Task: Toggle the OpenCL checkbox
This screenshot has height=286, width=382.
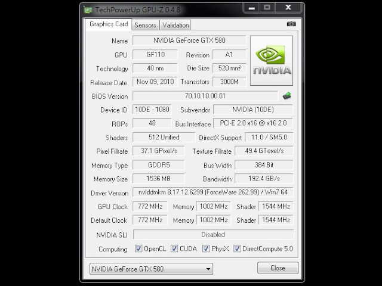Action: (138, 248)
